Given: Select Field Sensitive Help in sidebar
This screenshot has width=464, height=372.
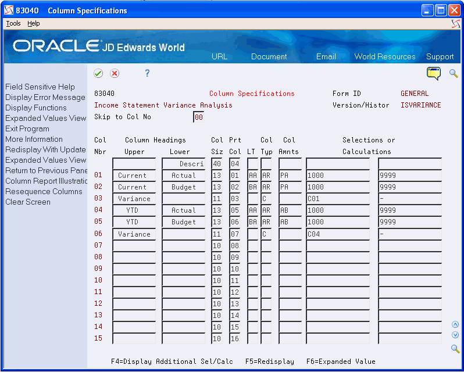Looking at the screenshot, I should (x=40, y=87).
